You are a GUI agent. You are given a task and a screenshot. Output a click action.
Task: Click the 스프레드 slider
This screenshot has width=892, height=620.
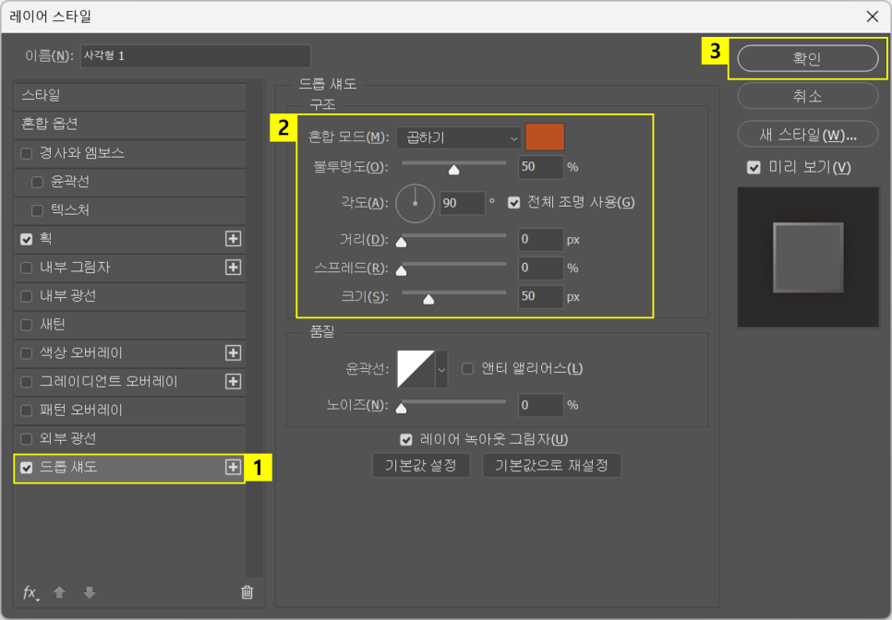pyautogui.click(x=454, y=268)
